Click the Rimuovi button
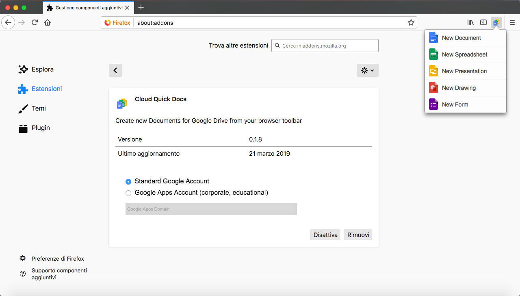 (358, 235)
